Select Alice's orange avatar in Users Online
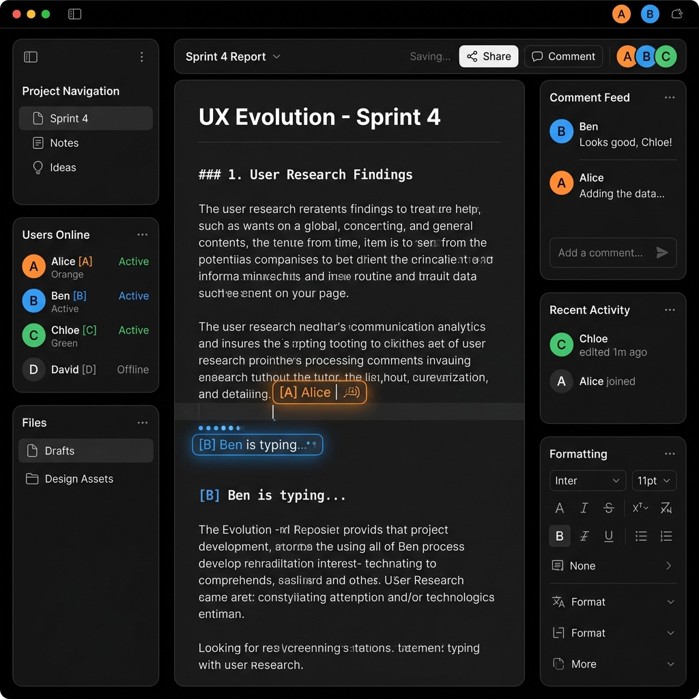 pyautogui.click(x=34, y=266)
